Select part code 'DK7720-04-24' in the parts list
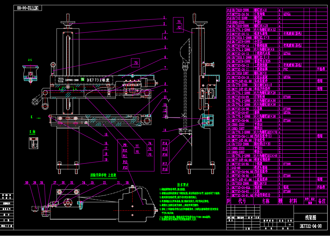The image size is (330, 236). (x=240, y=14)
